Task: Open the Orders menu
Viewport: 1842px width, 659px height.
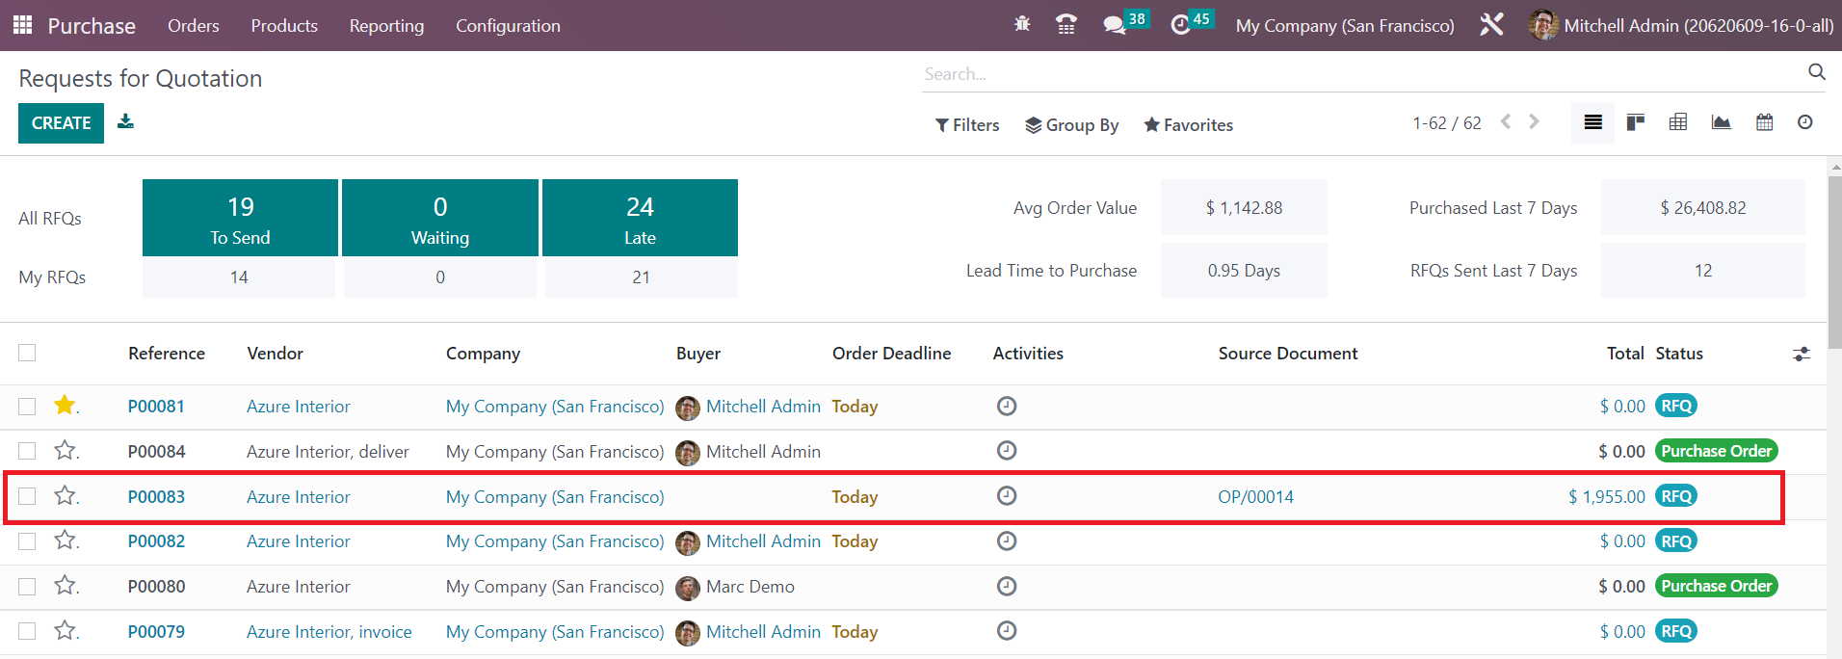Action: [193, 26]
